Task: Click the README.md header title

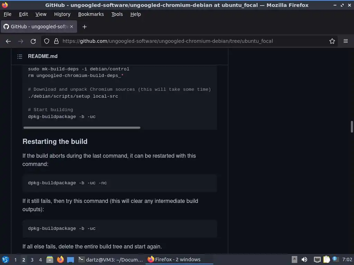Action: pyautogui.click(x=43, y=56)
